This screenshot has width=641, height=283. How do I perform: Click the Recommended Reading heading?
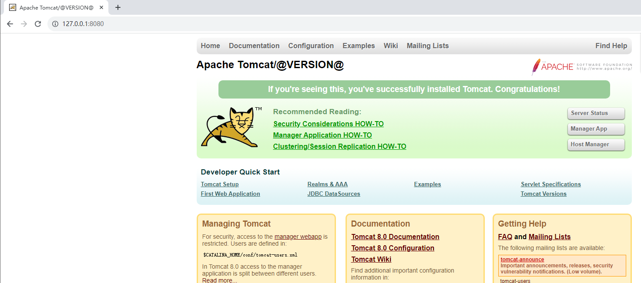point(317,112)
